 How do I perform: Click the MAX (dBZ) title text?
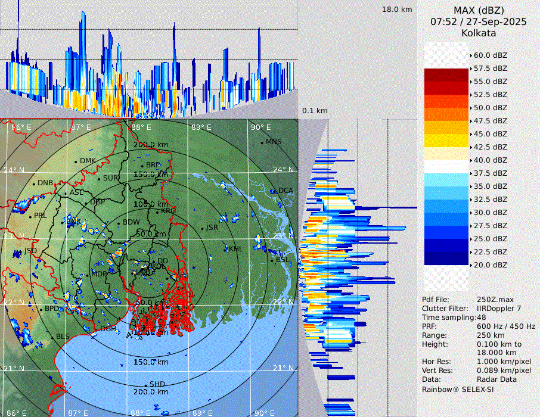pyautogui.click(x=479, y=11)
